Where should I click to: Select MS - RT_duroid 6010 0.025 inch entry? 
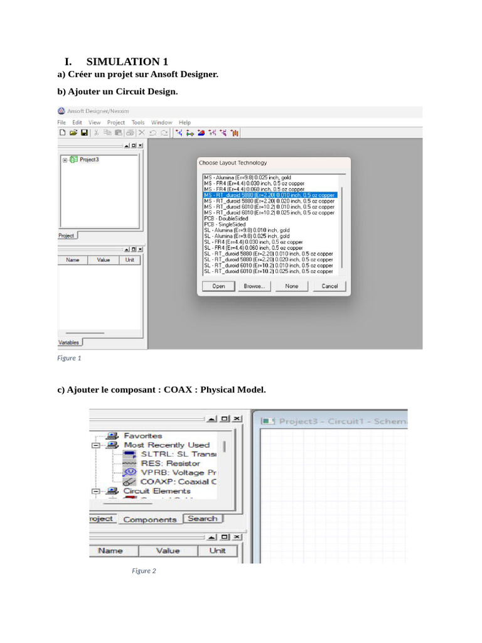pyautogui.click(x=269, y=213)
